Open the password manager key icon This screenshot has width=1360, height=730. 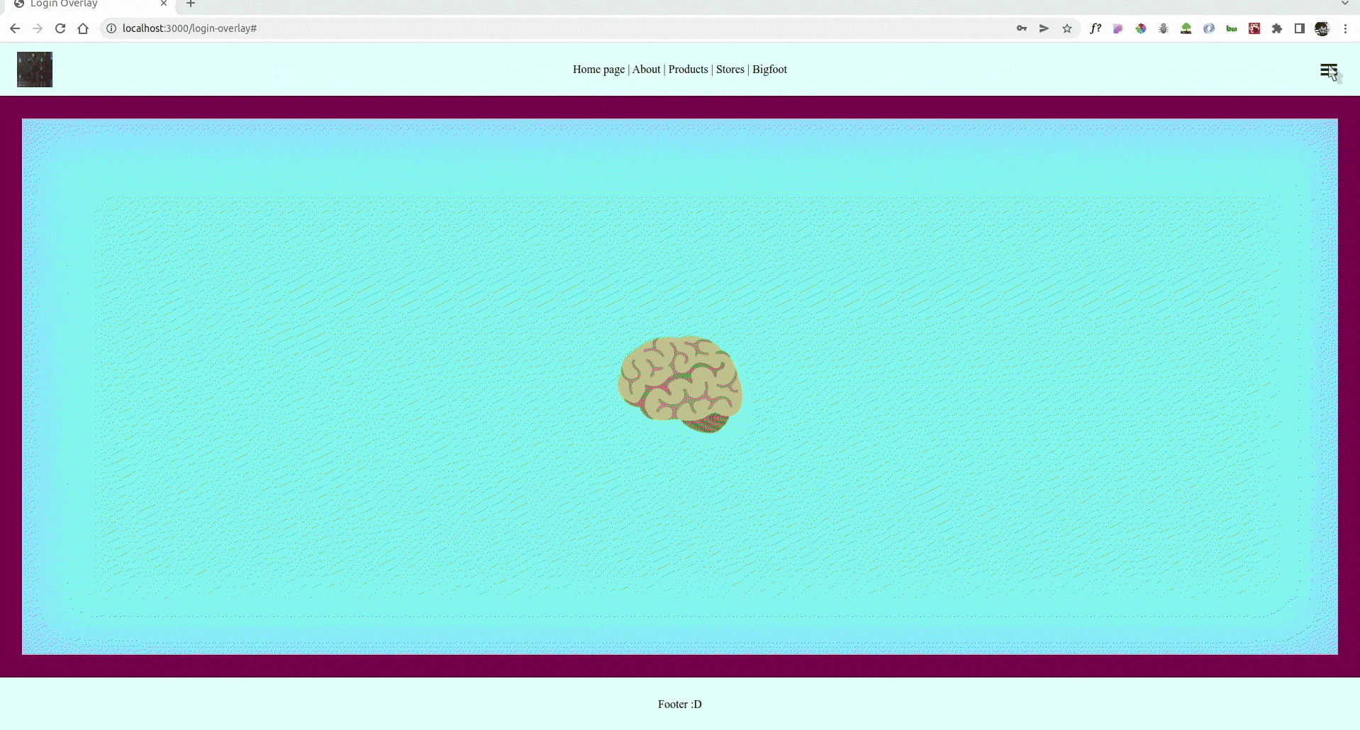[1022, 28]
